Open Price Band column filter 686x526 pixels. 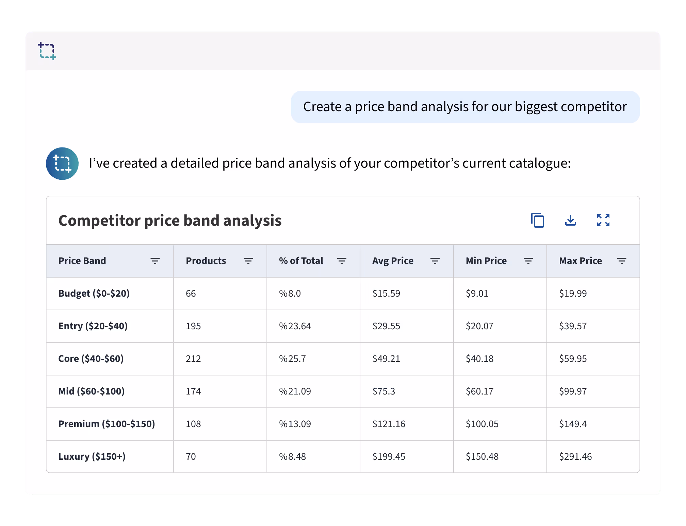pos(155,261)
